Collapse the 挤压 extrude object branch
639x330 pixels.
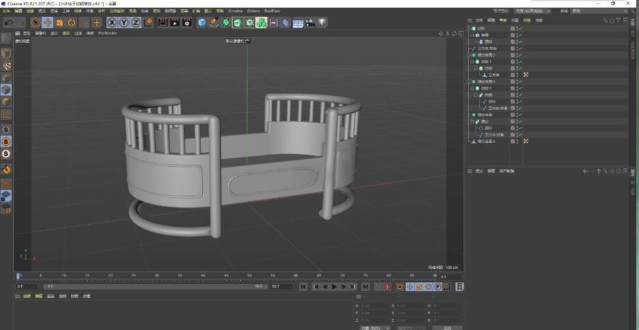click(x=473, y=121)
